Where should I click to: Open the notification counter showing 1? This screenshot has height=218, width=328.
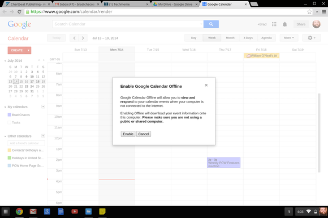point(289,212)
